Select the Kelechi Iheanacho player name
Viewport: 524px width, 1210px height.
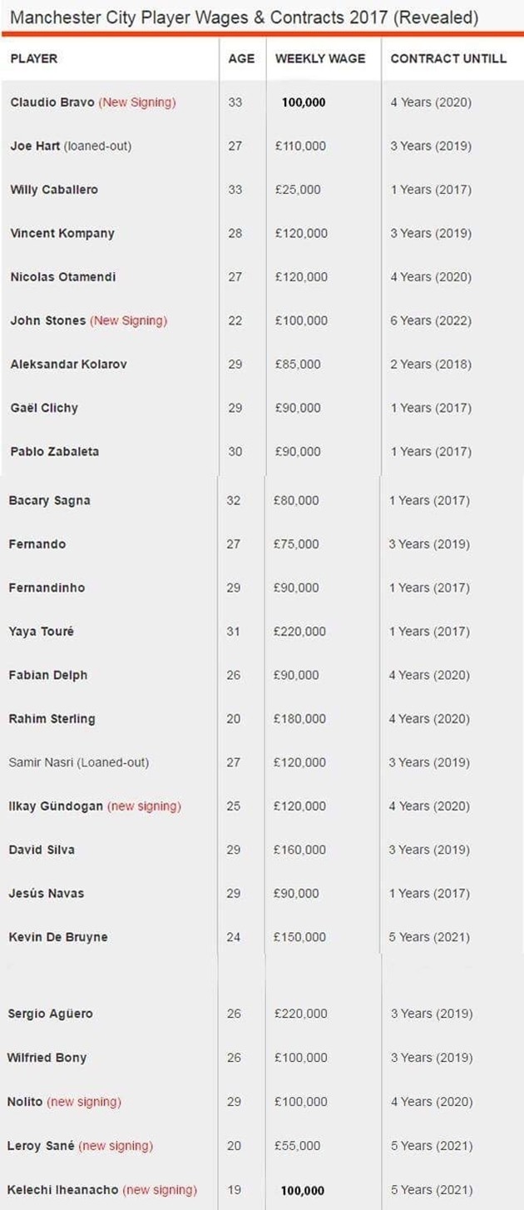click(63, 1190)
